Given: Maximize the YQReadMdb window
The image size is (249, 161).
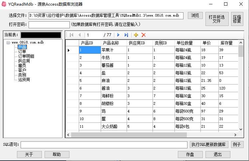Looking at the screenshot, I should [226, 4].
